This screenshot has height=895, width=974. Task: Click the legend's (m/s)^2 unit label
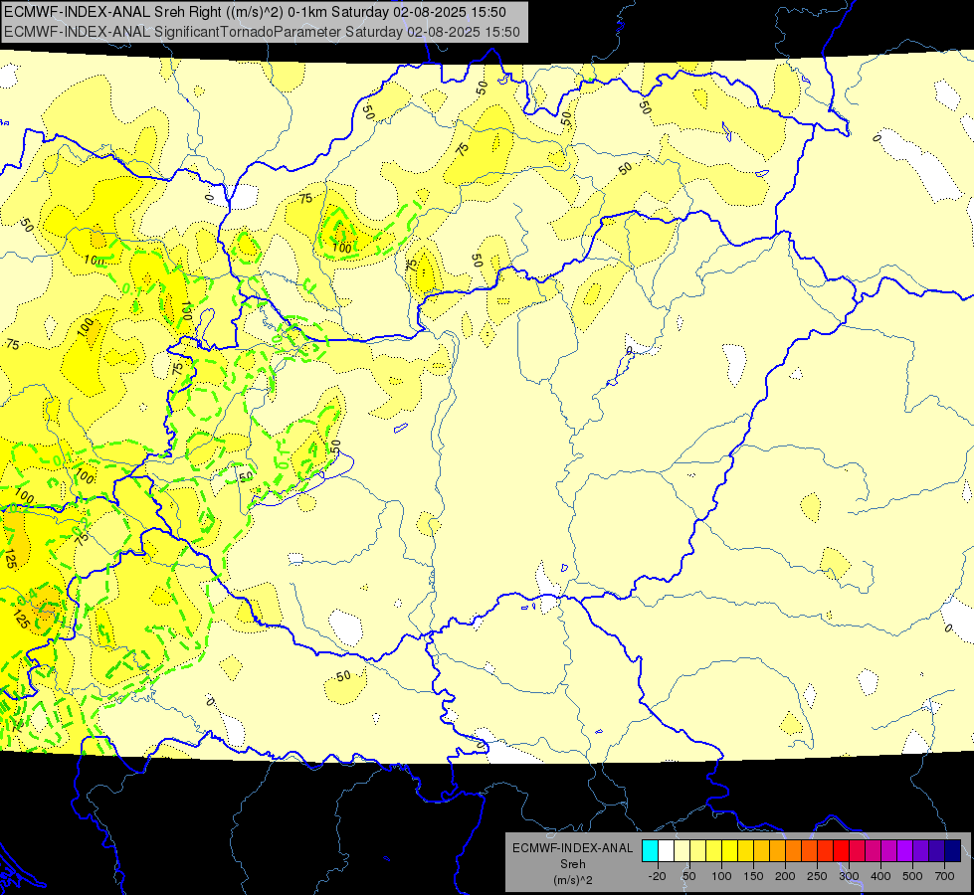coord(573,880)
